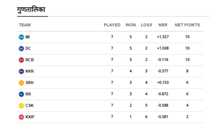219x130 pixels.
Task: Click the CSK team logo icon
Action: point(21,106)
